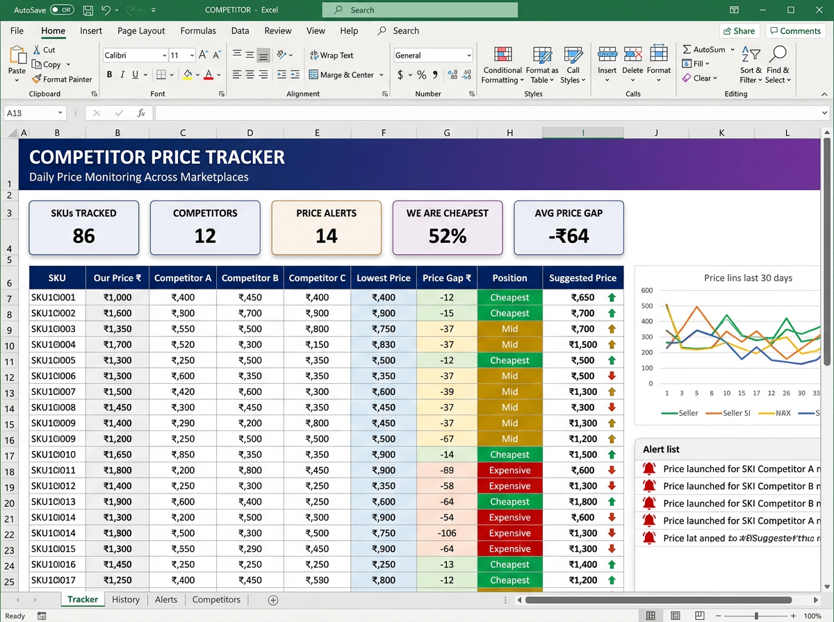Screen dimensions: 834x622
Task: Open the Clear button menu
Action: click(x=701, y=78)
